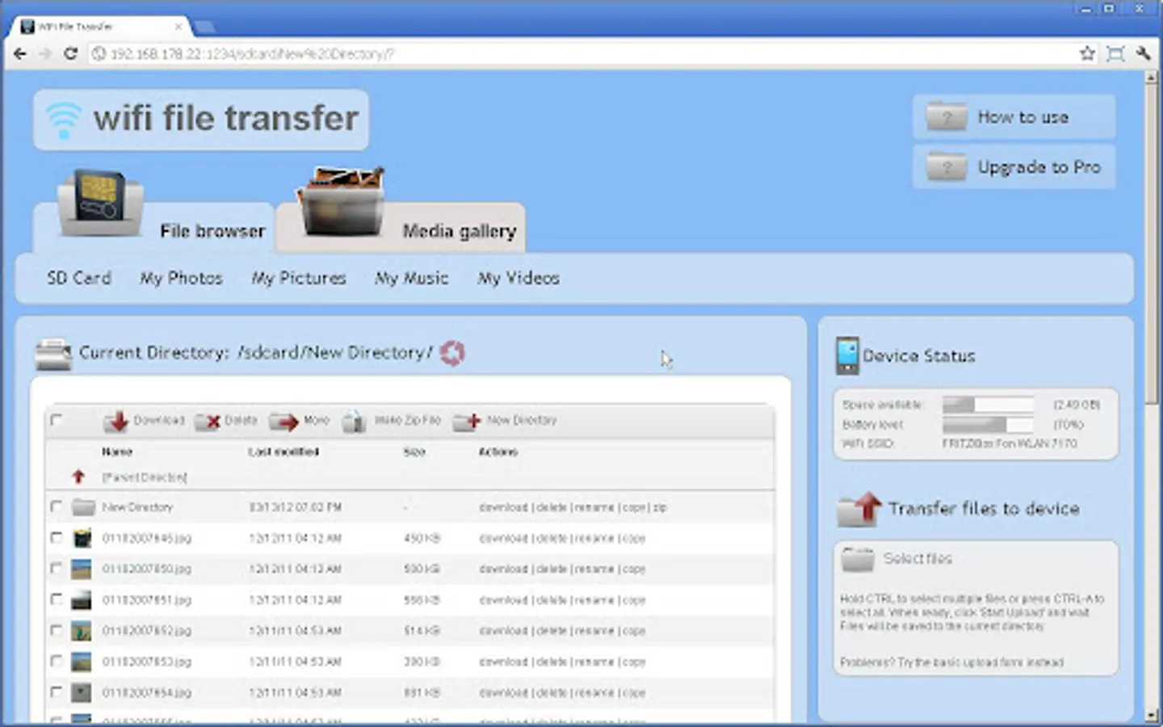Click the thumbnail of the 450 KB jpg
This screenshot has width=1163, height=727.
pyautogui.click(x=82, y=538)
